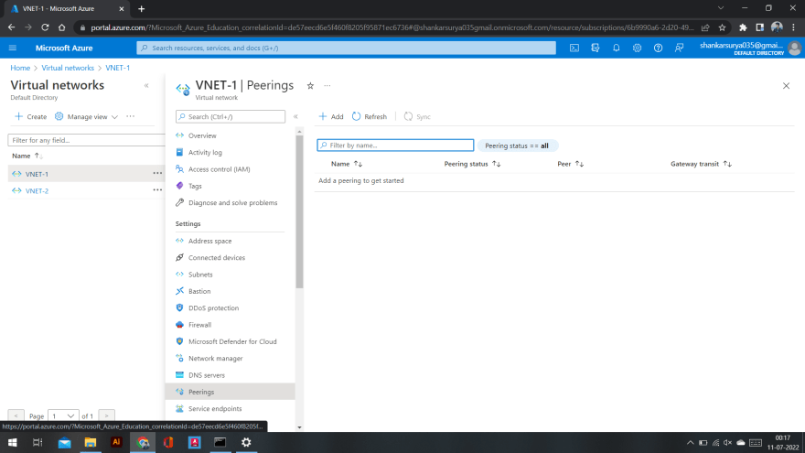
Task: Add a new peering
Action: pos(331,116)
